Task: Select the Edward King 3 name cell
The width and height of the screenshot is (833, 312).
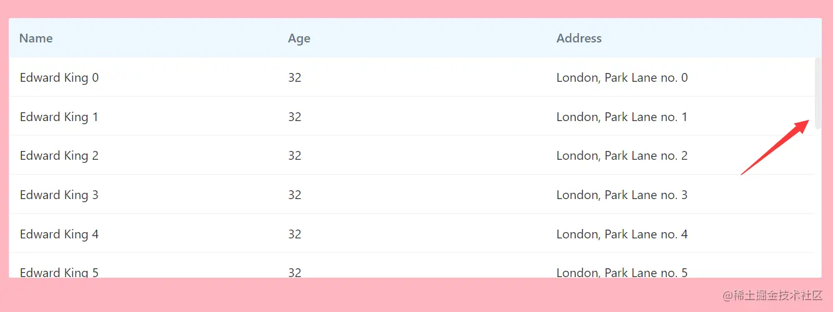Action: point(59,195)
